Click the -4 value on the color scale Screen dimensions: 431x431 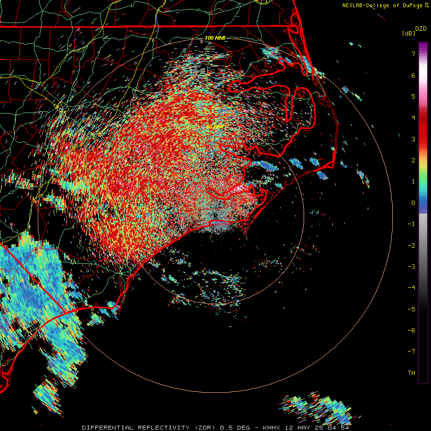coord(411,288)
